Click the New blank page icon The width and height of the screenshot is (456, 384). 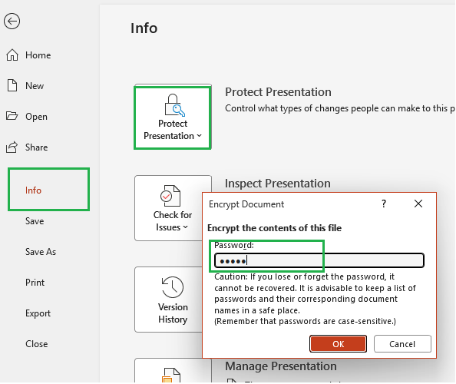pos(12,85)
